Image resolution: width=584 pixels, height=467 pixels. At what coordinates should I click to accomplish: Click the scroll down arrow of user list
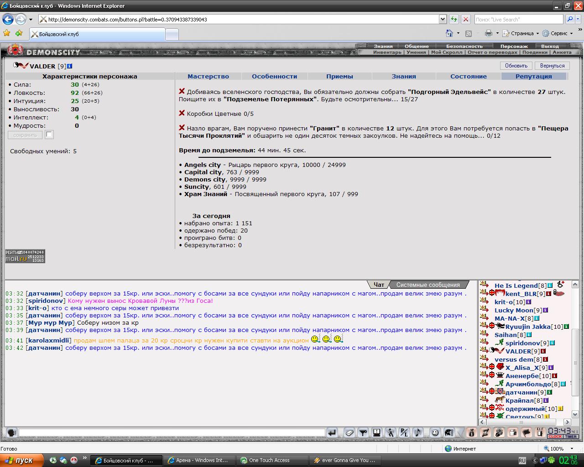(x=576, y=414)
